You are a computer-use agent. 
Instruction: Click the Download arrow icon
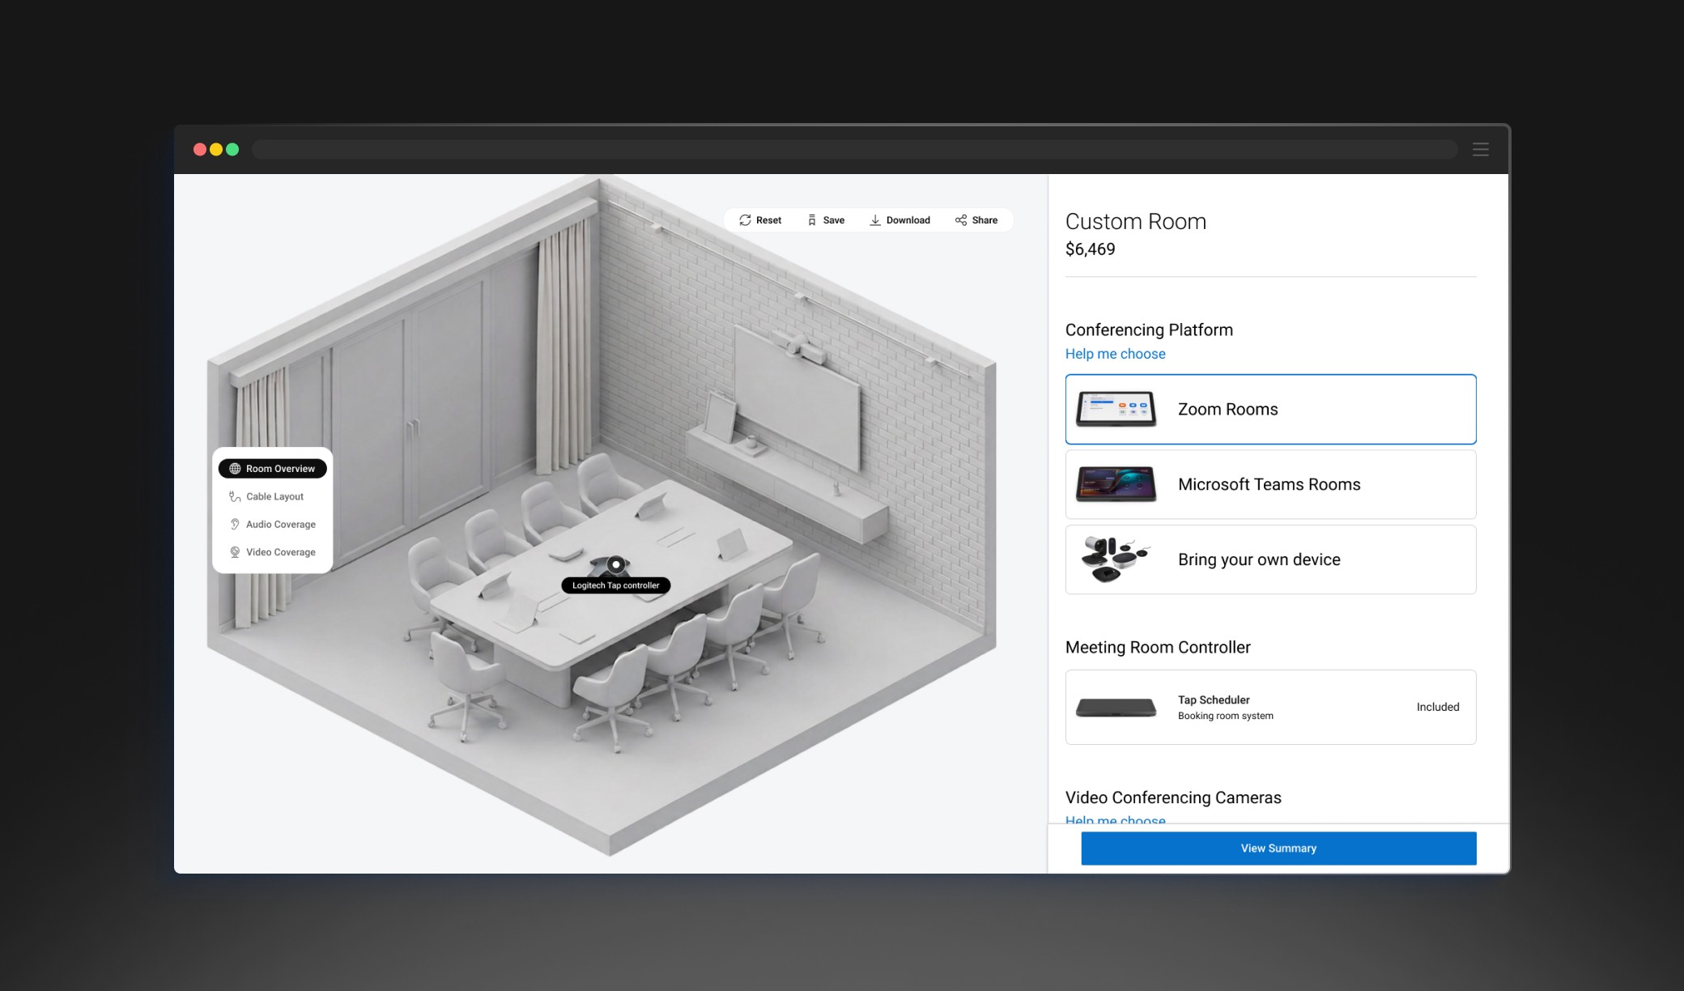coord(875,220)
